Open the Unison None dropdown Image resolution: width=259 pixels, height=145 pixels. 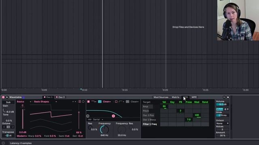(222, 123)
